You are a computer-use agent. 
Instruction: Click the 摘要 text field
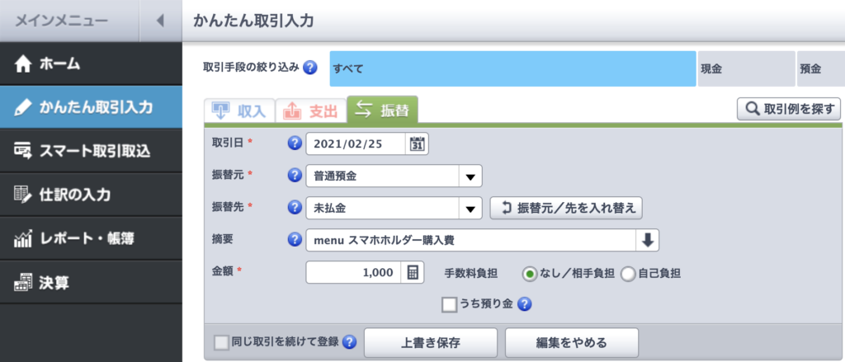(471, 240)
